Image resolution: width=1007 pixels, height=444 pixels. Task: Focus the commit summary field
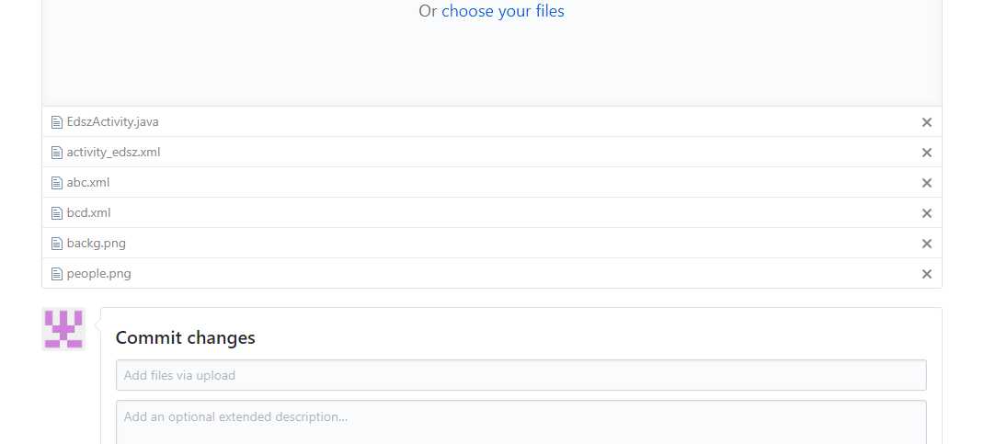(x=521, y=375)
